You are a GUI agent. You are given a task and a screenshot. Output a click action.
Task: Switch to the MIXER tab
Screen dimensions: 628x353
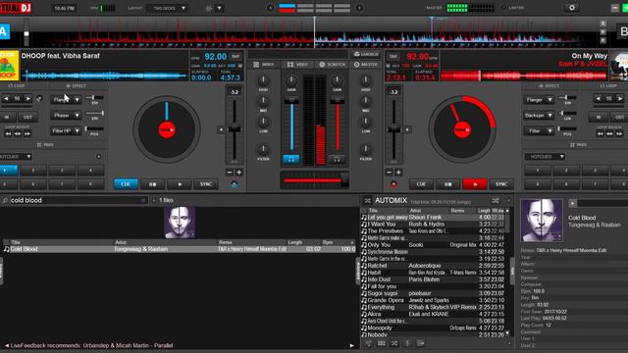(x=264, y=65)
